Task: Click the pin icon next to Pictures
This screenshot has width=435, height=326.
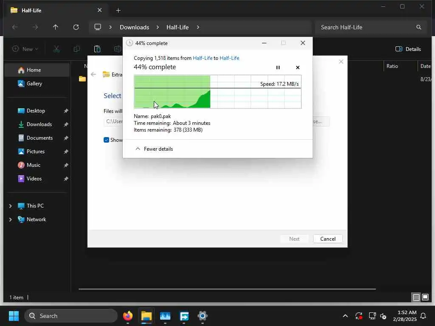Action: tap(66, 152)
